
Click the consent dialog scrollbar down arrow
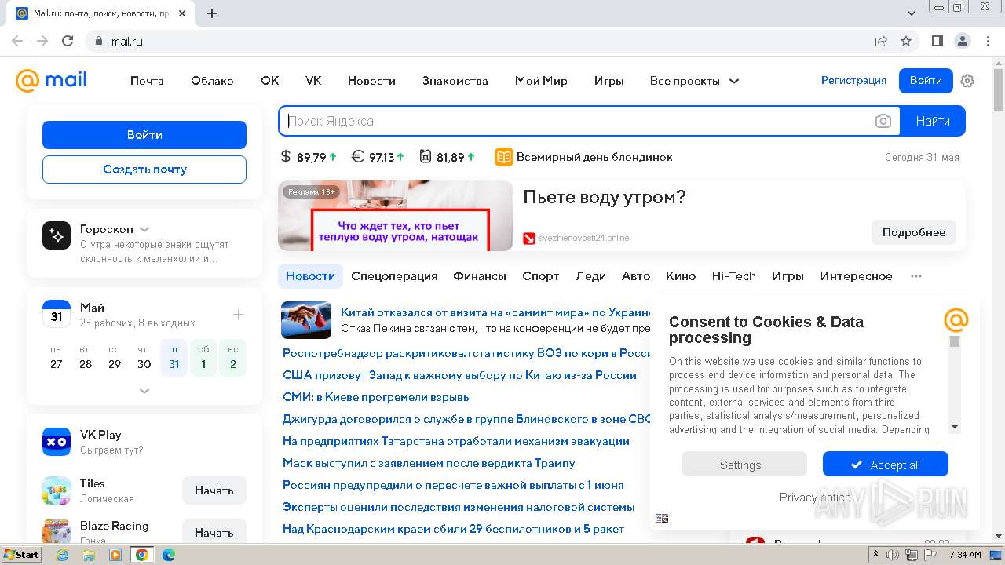[x=955, y=428]
